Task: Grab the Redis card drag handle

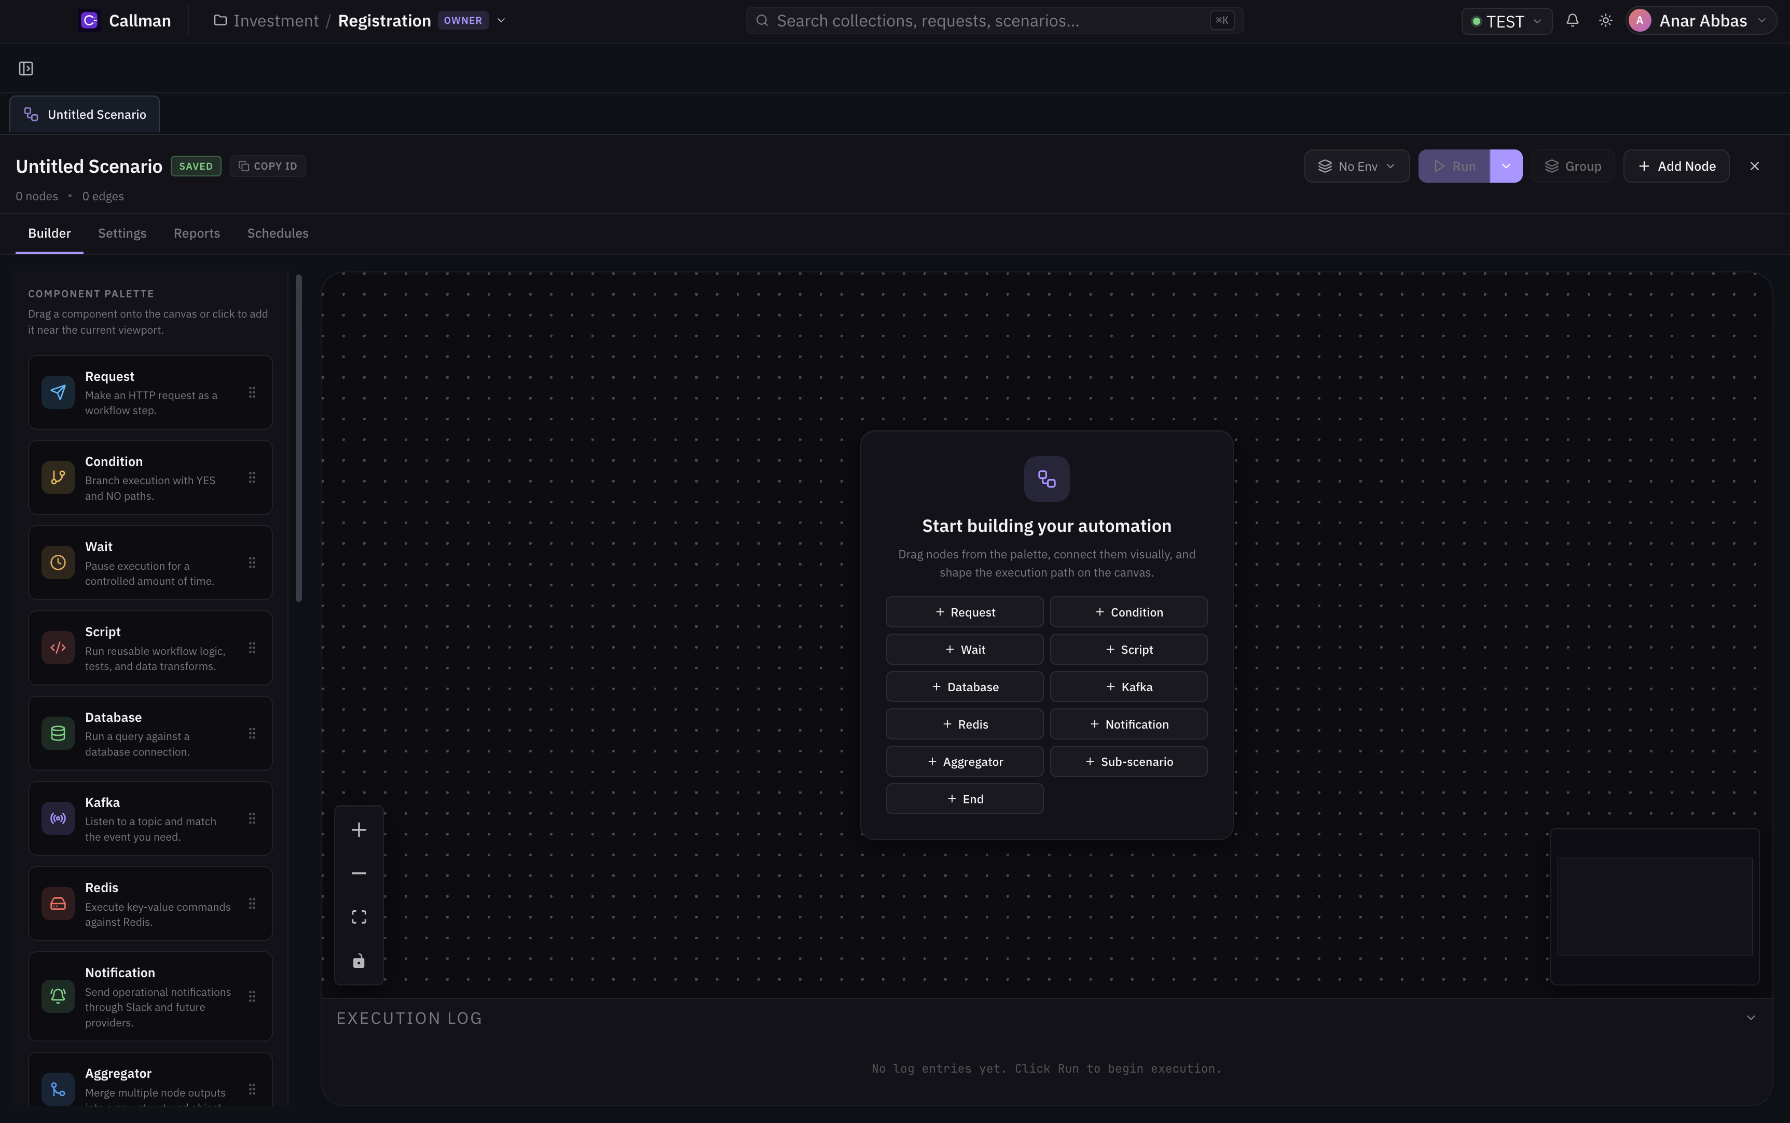Action: [253, 903]
